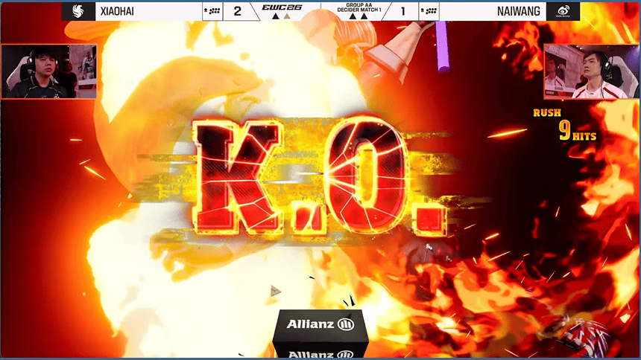
Task: Open XIAOHAI's webcam feed
Action: pyautogui.click(x=49, y=71)
